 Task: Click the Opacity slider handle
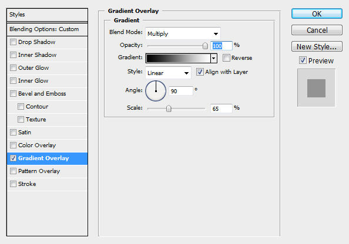[205, 46]
